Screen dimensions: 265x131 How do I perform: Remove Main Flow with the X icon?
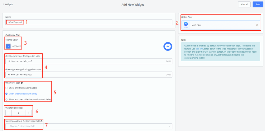pos(257,25)
